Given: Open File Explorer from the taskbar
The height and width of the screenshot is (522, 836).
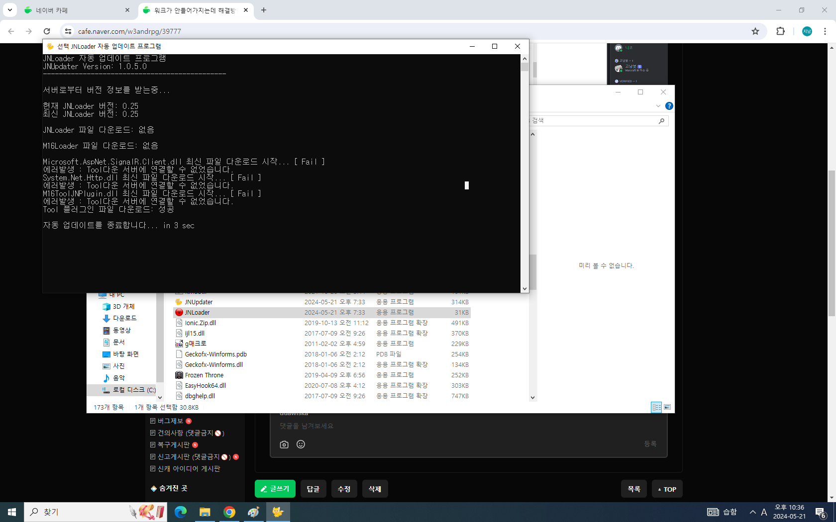Looking at the screenshot, I should 205,512.
